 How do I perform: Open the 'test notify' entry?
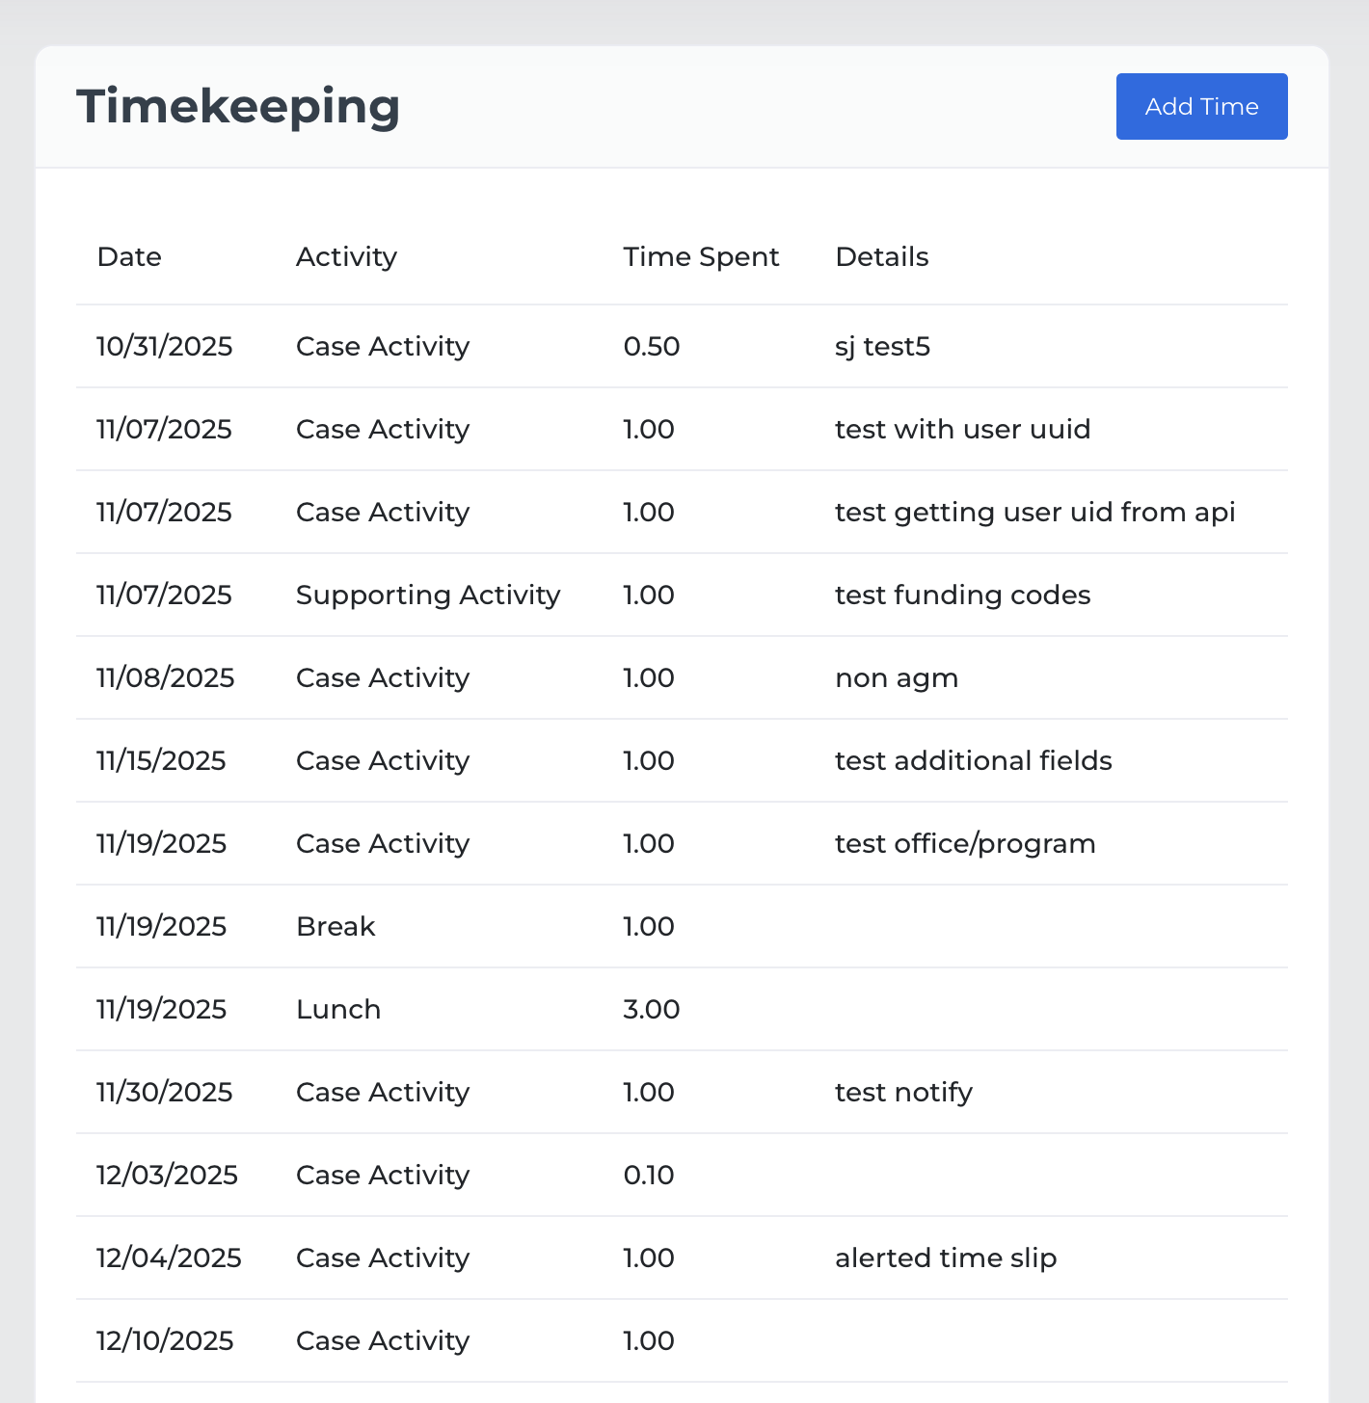682,1093
